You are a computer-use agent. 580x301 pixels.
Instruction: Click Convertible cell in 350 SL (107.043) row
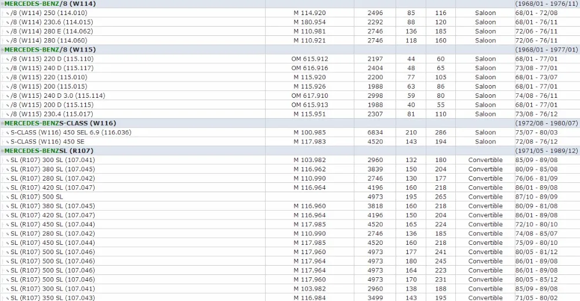click(485, 298)
